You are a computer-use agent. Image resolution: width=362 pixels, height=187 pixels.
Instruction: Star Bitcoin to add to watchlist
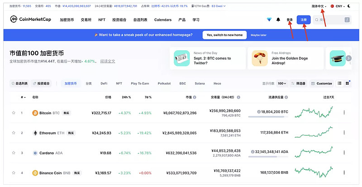pyautogui.click(x=14, y=113)
